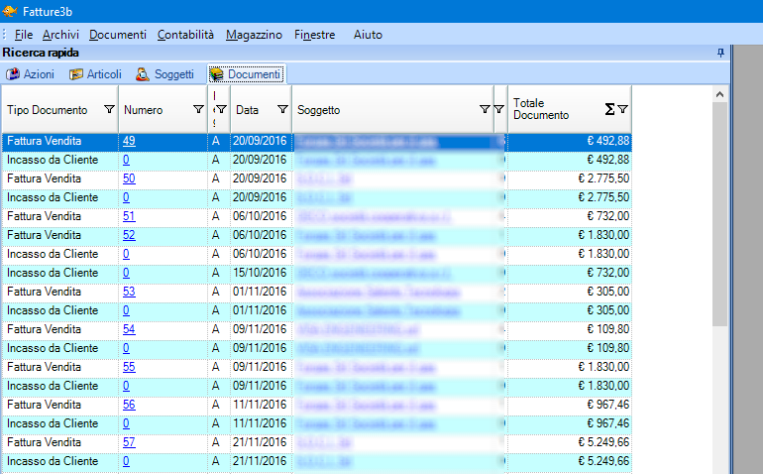The image size is (763, 474).
Task: Click document number 57 link
Action: click(x=129, y=442)
